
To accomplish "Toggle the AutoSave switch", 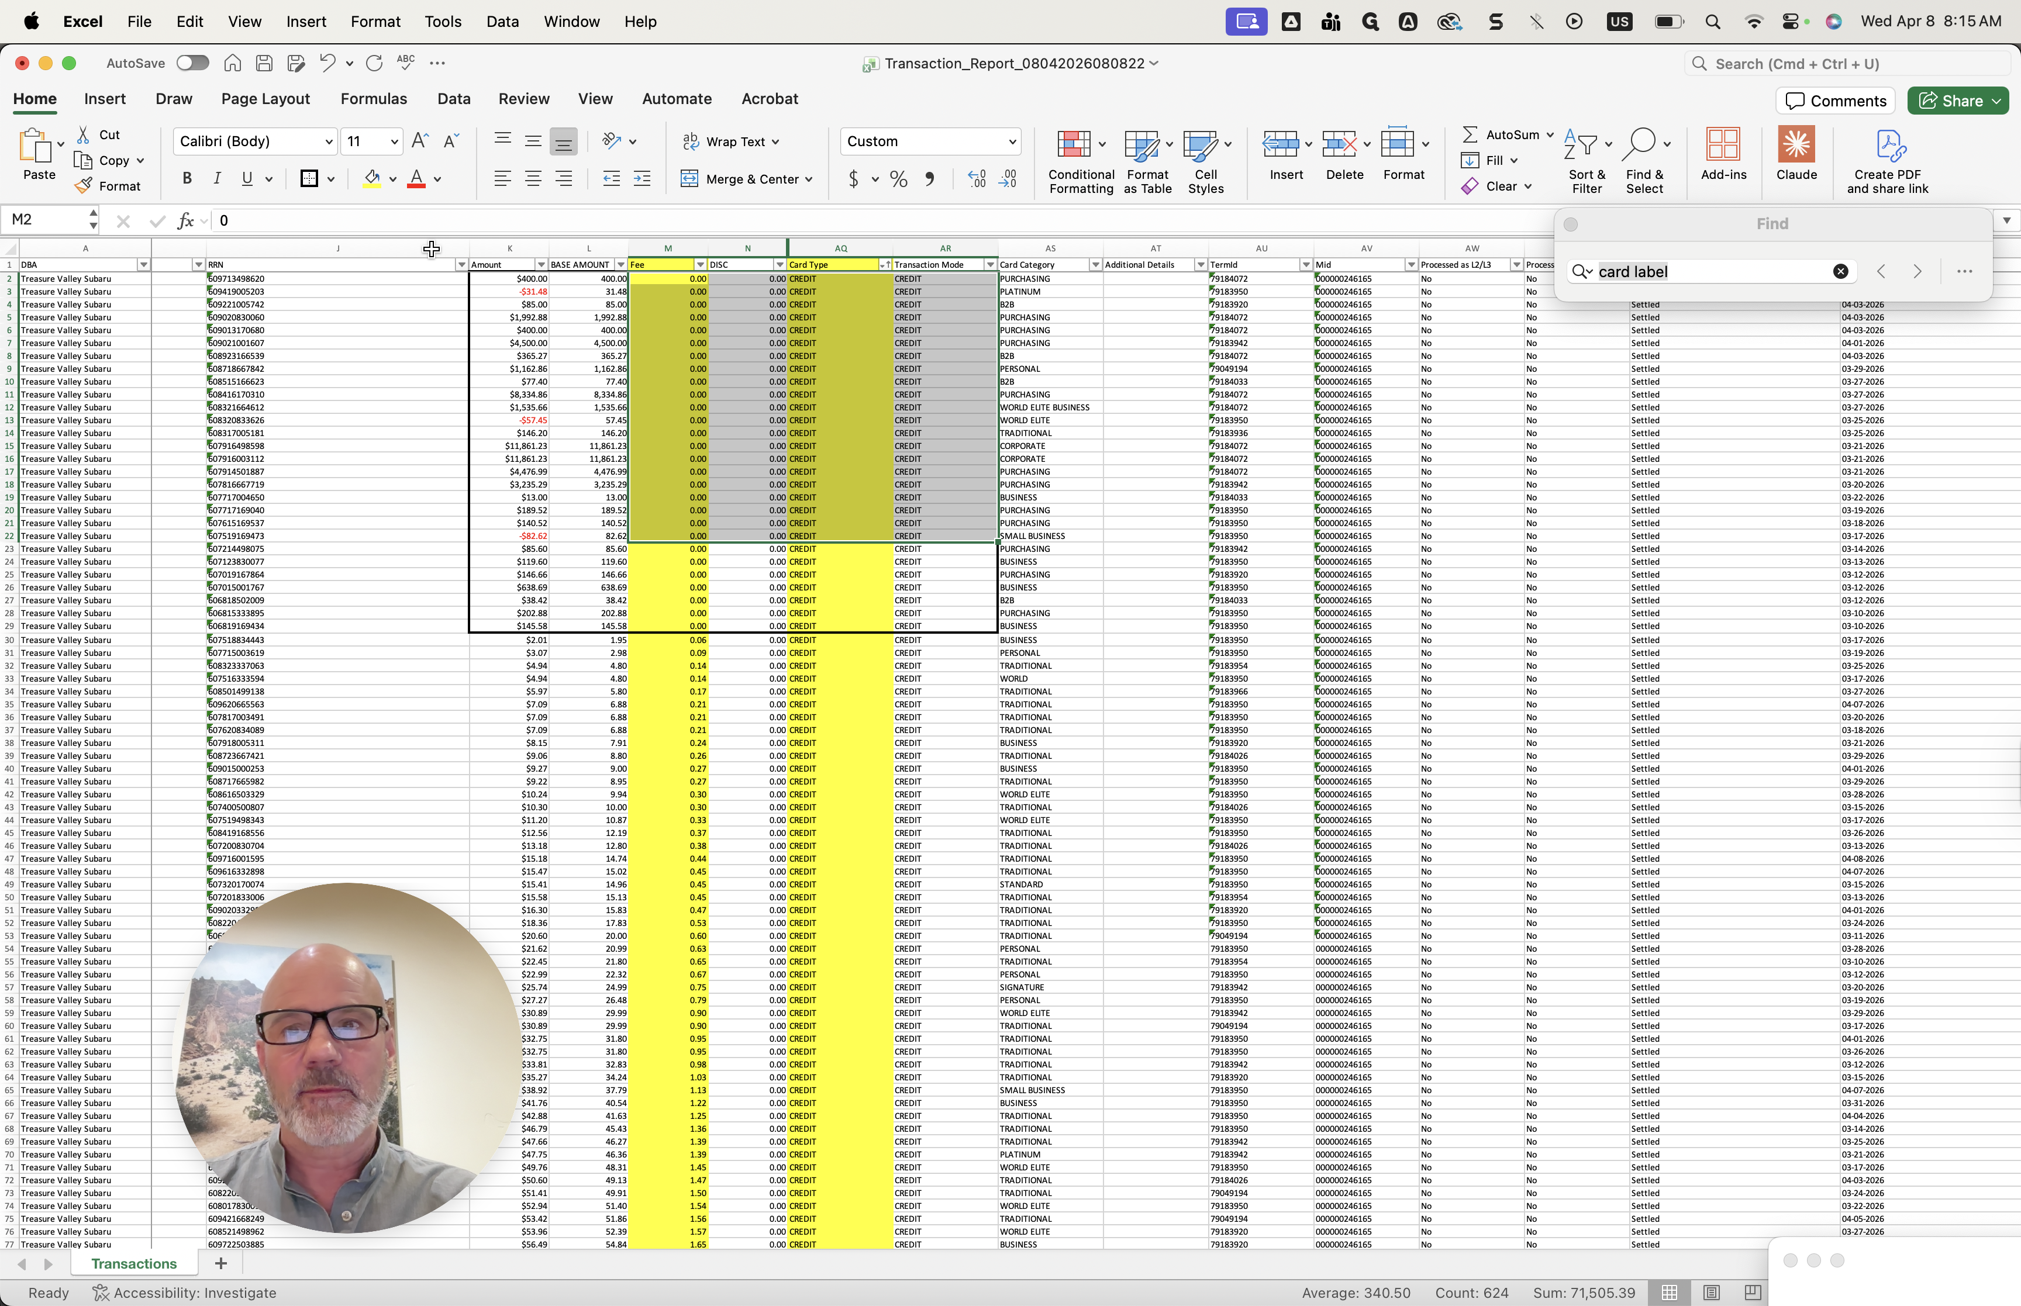I will click(x=192, y=63).
